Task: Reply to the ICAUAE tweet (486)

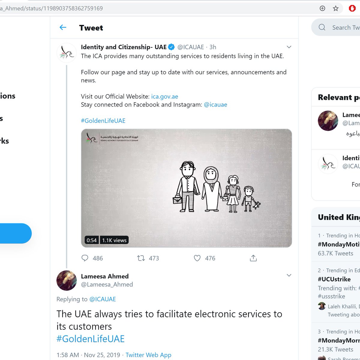Action: tap(85, 258)
